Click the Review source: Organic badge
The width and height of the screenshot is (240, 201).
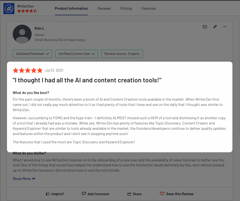122,54
